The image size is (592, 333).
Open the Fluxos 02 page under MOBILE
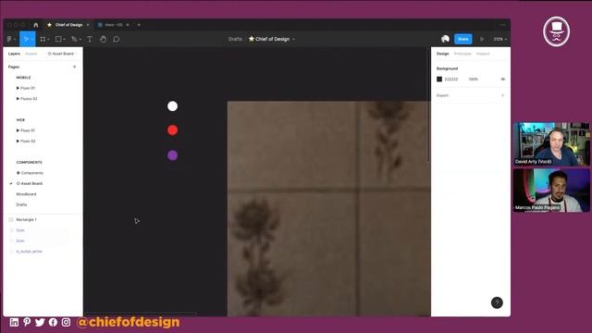tap(27, 99)
